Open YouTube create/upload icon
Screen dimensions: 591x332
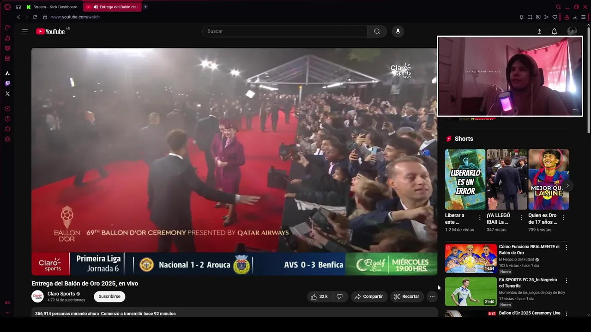click(x=539, y=31)
